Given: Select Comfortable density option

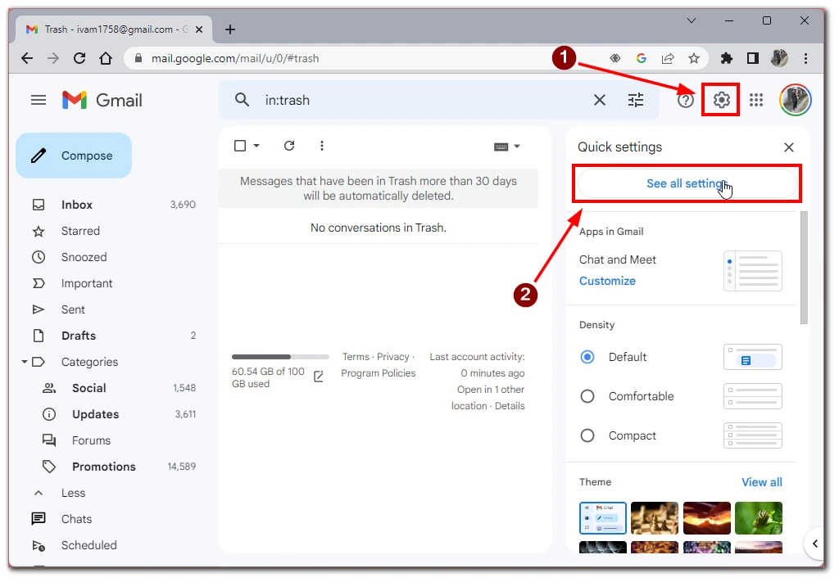Looking at the screenshot, I should pyautogui.click(x=587, y=396).
